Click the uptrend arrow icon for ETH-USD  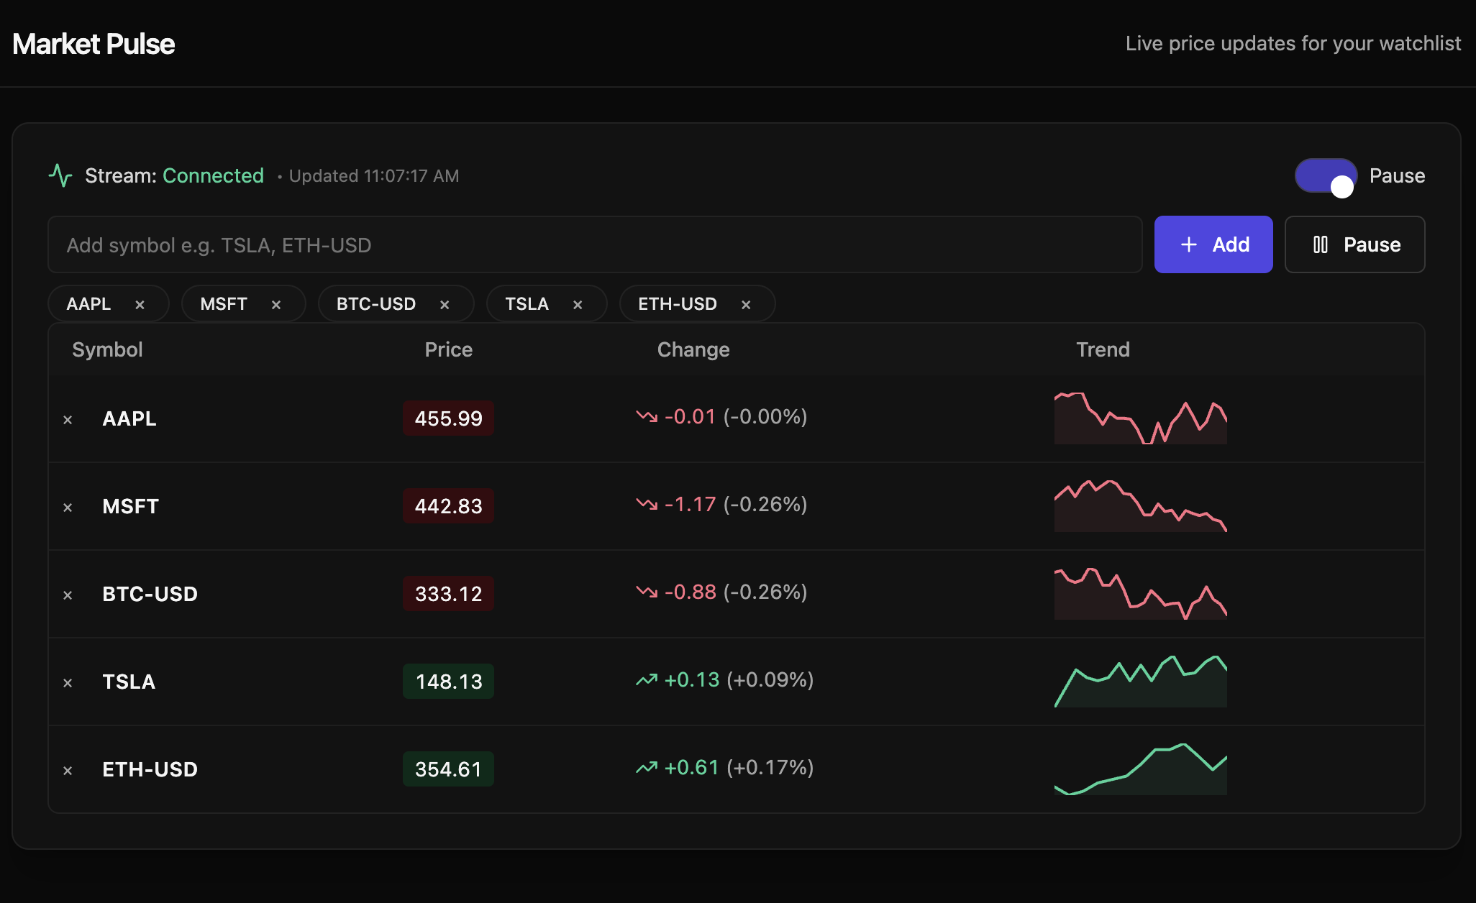point(647,767)
